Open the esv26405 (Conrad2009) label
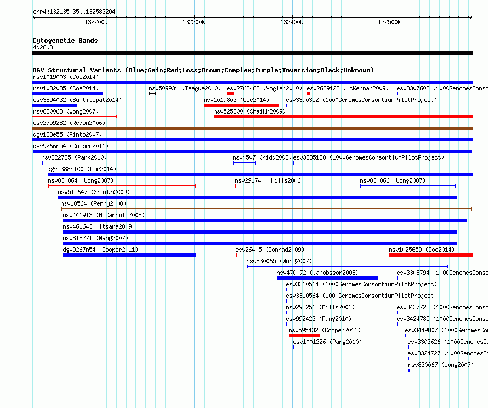The height and width of the screenshot is (408, 488). (x=270, y=250)
